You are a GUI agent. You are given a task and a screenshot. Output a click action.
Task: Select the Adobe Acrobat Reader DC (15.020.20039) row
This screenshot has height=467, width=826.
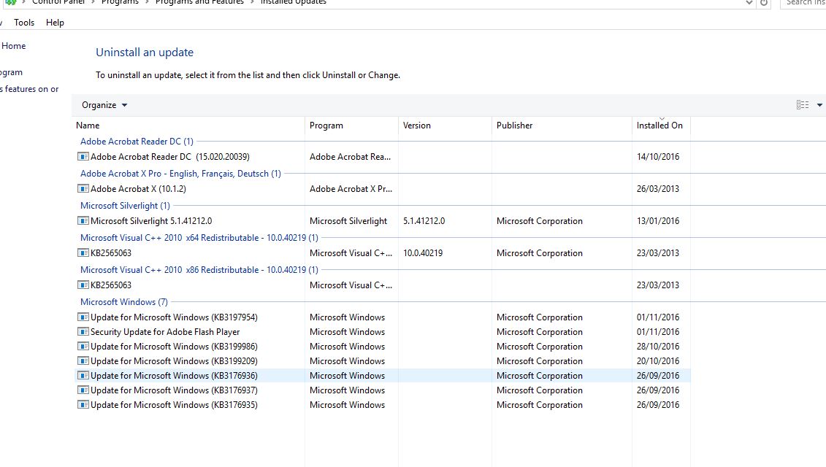click(x=381, y=156)
